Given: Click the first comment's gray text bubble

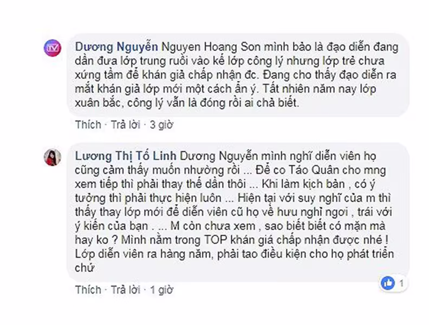Looking at the screenshot, I should coord(238,75).
